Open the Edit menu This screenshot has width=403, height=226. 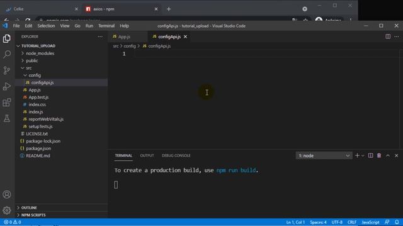pos(28,26)
